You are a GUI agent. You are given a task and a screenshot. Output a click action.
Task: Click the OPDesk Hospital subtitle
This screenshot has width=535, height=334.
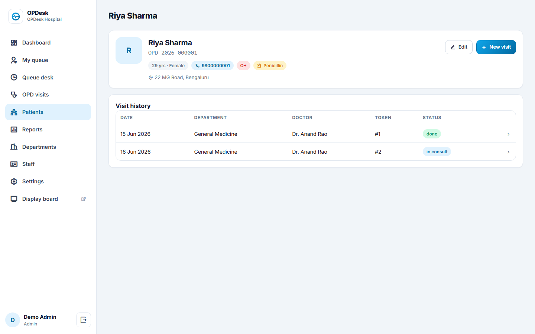pyautogui.click(x=45, y=19)
